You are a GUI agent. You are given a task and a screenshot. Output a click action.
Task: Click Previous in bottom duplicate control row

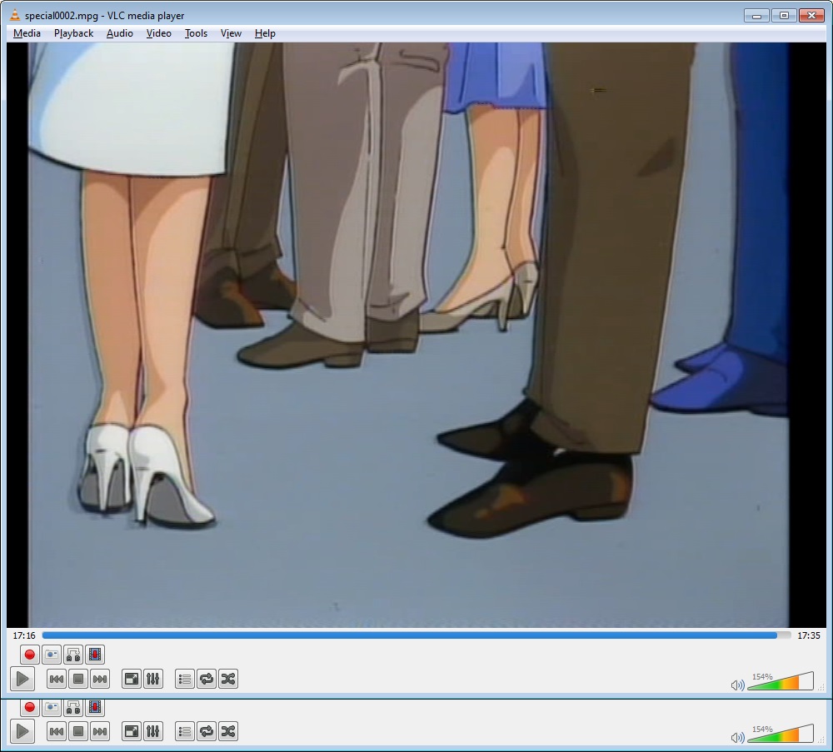(x=57, y=731)
